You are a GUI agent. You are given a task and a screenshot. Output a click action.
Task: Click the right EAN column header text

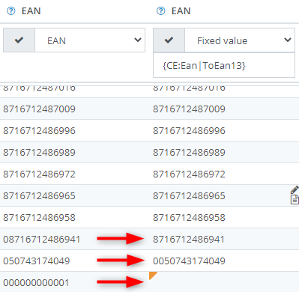(181, 11)
